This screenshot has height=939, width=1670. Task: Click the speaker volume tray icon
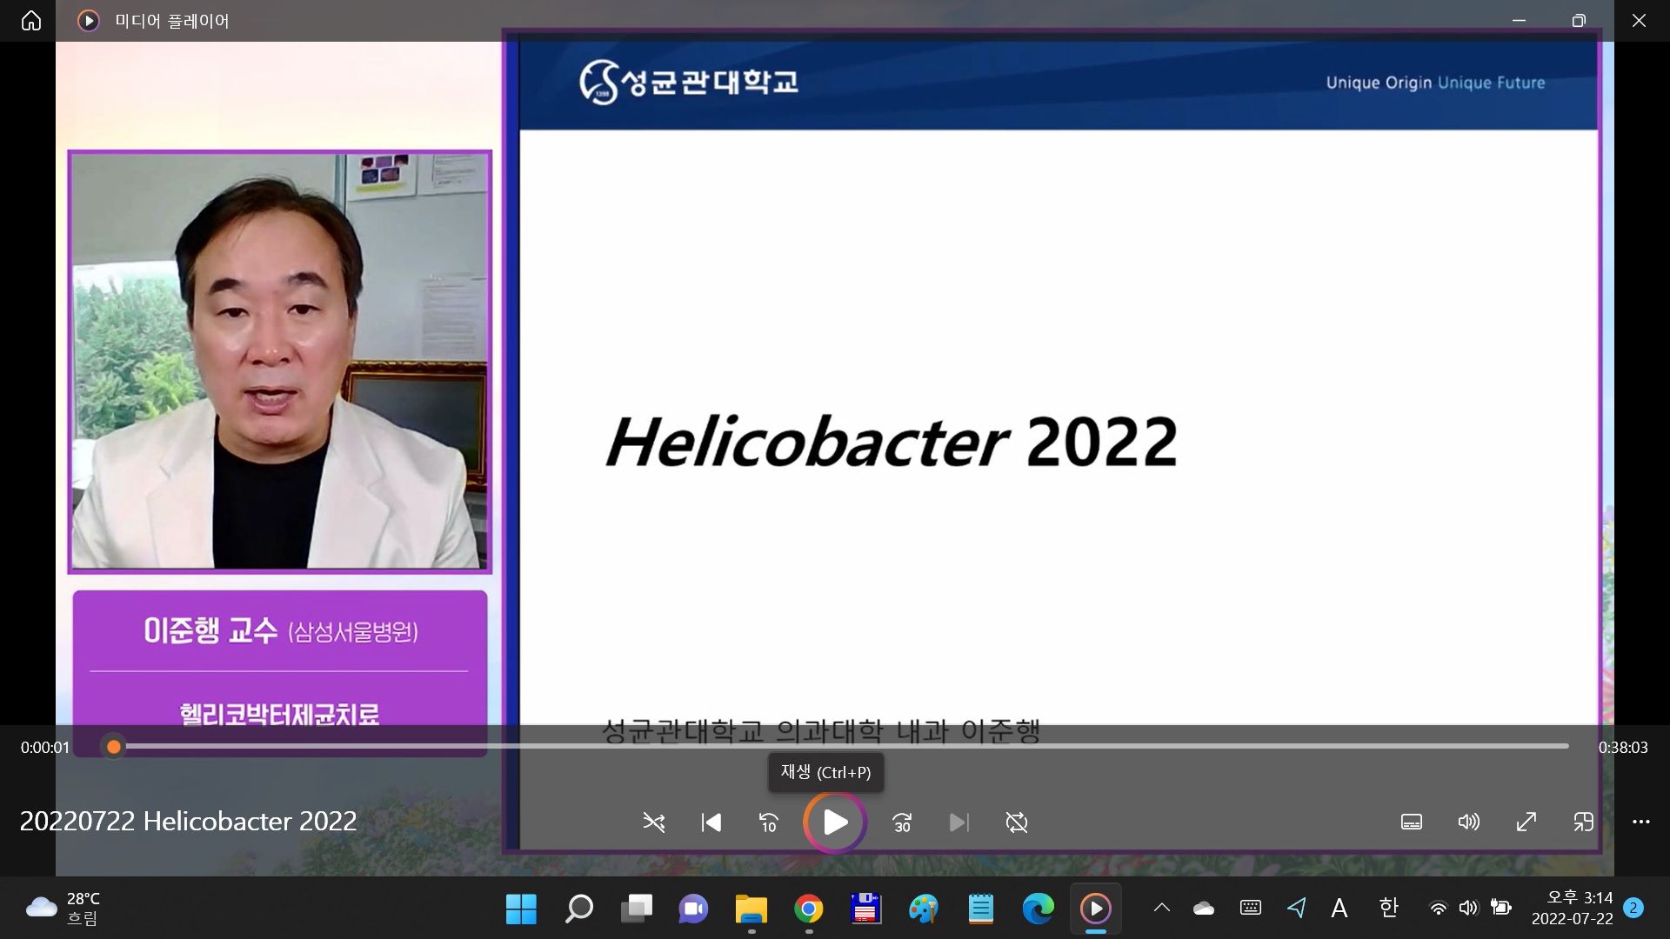point(1469,908)
